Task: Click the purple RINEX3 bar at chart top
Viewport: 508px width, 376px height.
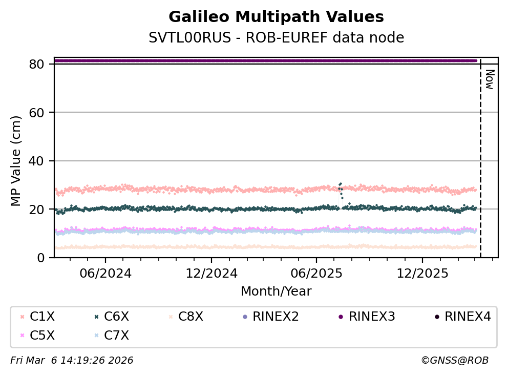Action: click(x=265, y=60)
